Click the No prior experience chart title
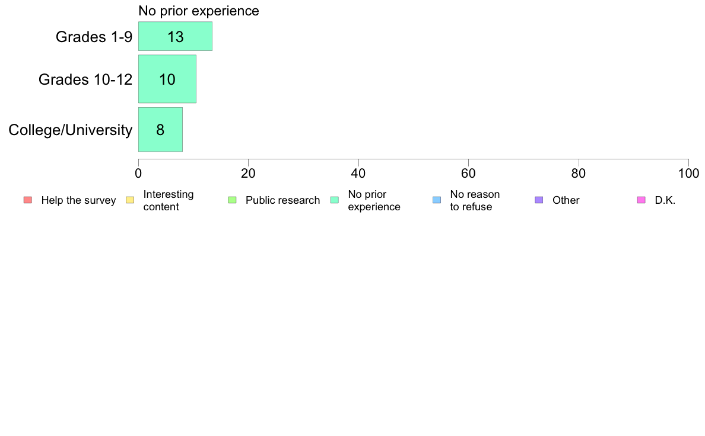 tap(199, 11)
